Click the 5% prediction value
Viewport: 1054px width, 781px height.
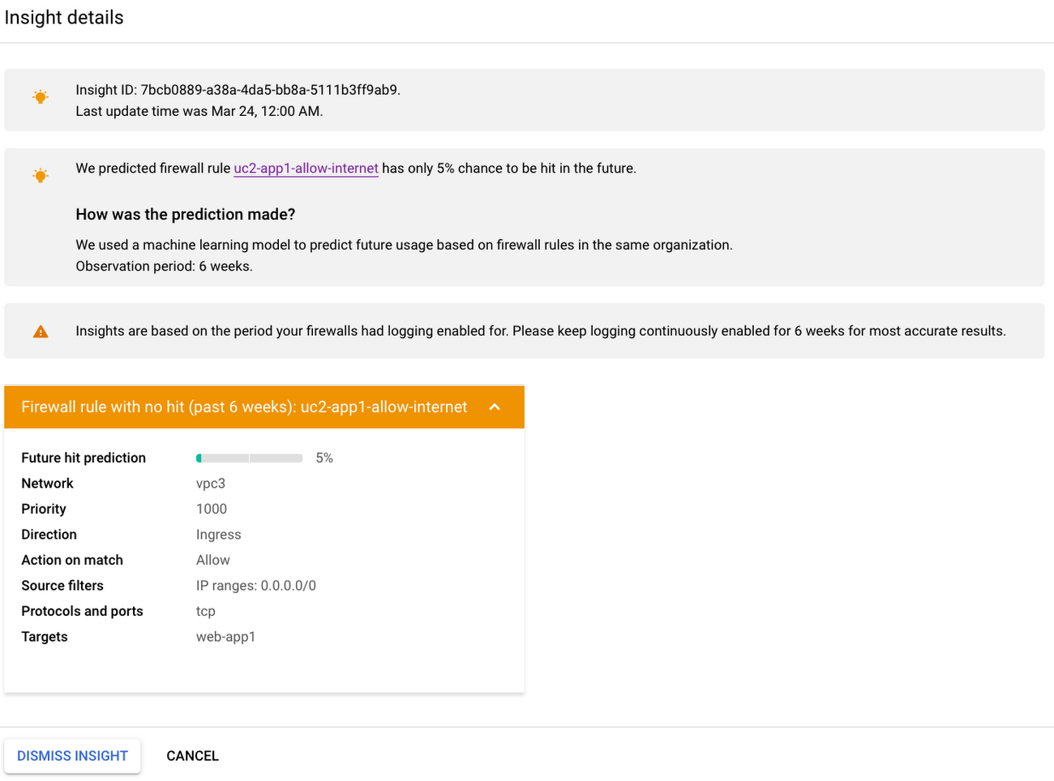[x=324, y=458]
